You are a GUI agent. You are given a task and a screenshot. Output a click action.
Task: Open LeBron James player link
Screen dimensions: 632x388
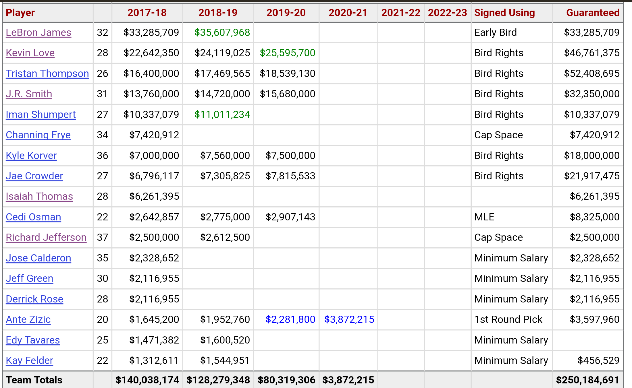[38, 32]
